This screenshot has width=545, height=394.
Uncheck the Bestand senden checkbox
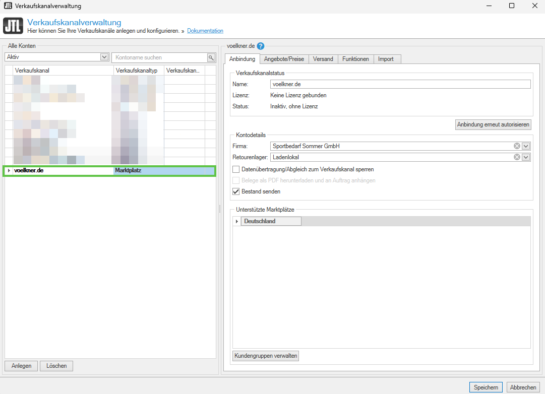click(x=236, y=191)
